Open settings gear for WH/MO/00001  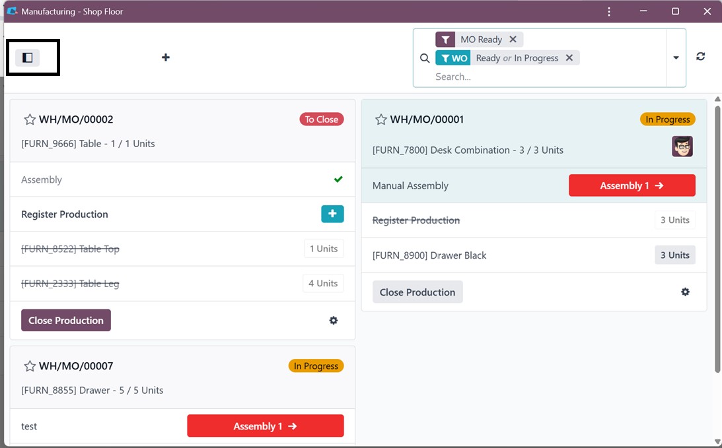[685, 292]
